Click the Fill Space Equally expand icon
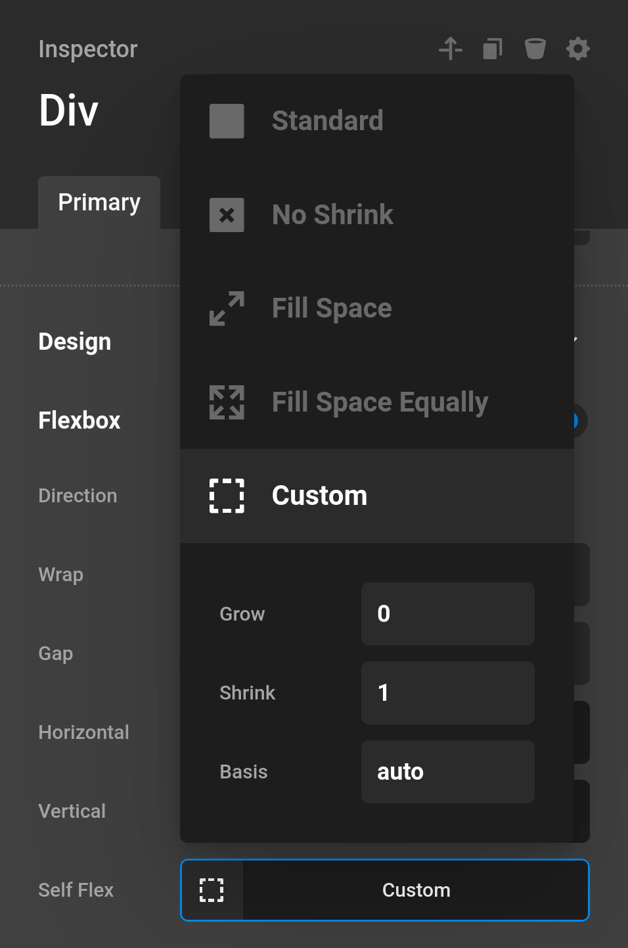 click(226, 402)
